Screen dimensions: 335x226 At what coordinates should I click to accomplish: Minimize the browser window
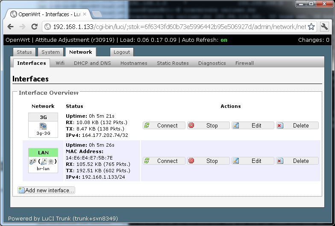coord(302,4)
